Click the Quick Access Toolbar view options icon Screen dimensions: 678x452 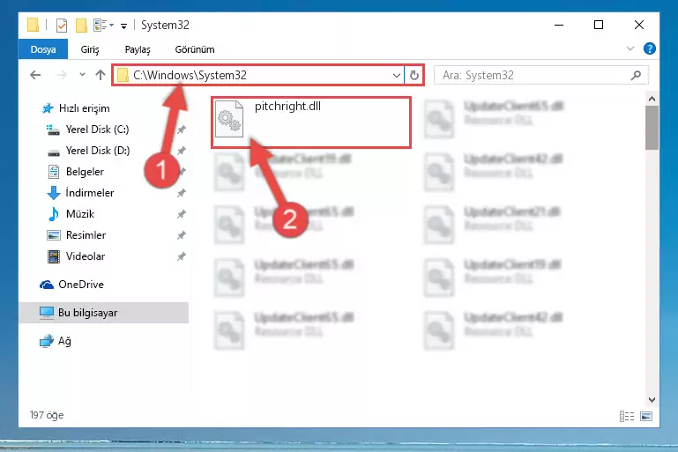click(x=103, y=26)
